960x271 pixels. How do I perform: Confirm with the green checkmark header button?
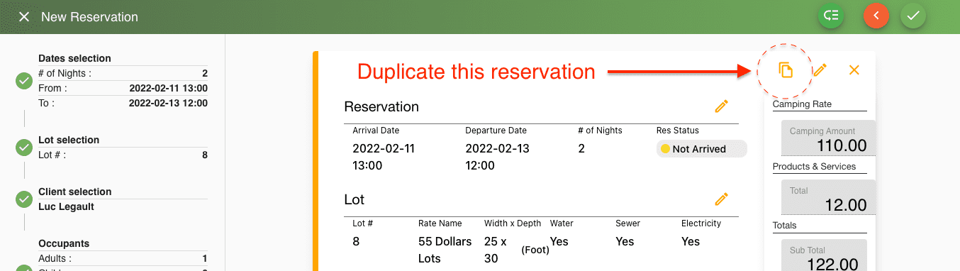click(x=913, y=16)
